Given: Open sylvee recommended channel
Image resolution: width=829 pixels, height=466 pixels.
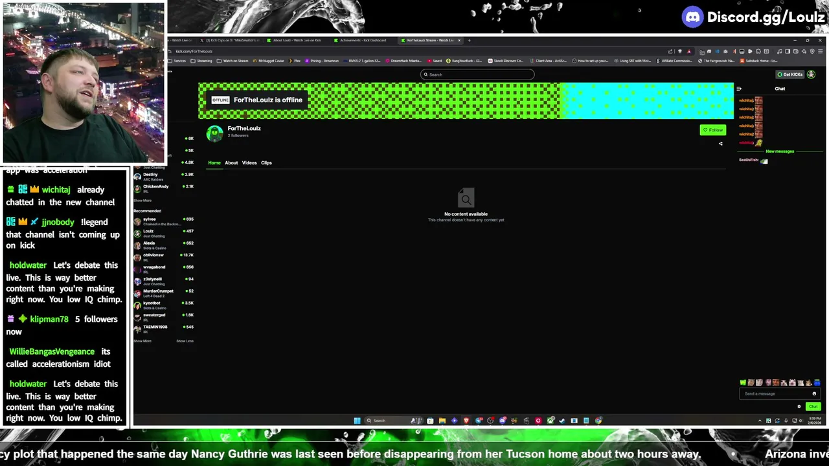Looking at the screenshot, I should pos(163,221).
